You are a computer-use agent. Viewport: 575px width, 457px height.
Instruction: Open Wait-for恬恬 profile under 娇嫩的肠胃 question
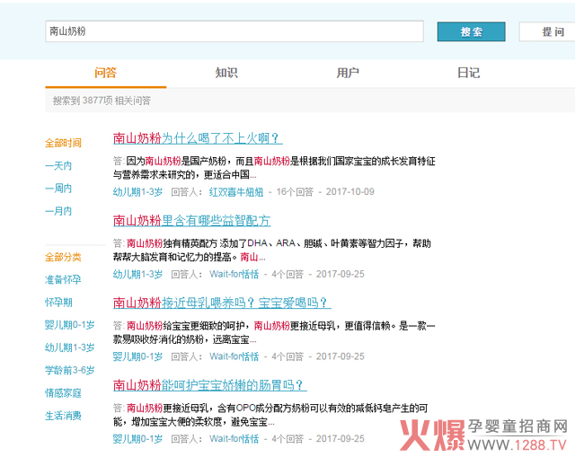pos(234,439)
